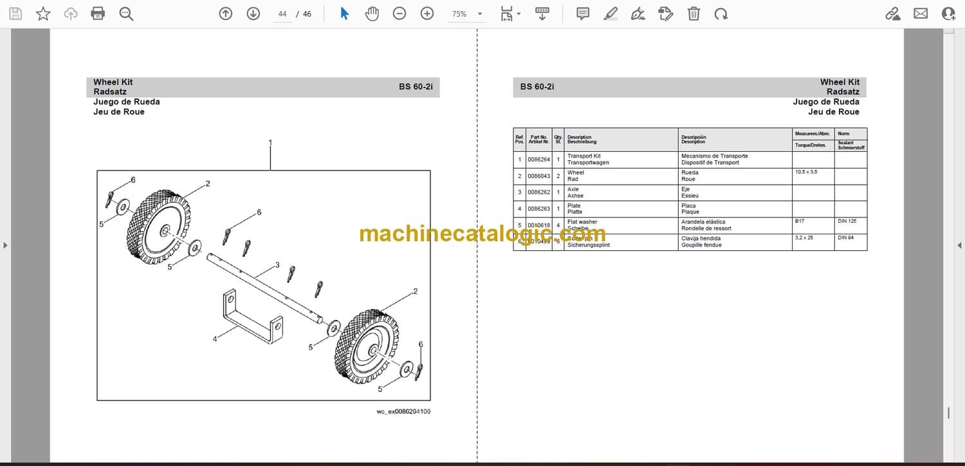Select the highlighter pen tool

point(611,14)
